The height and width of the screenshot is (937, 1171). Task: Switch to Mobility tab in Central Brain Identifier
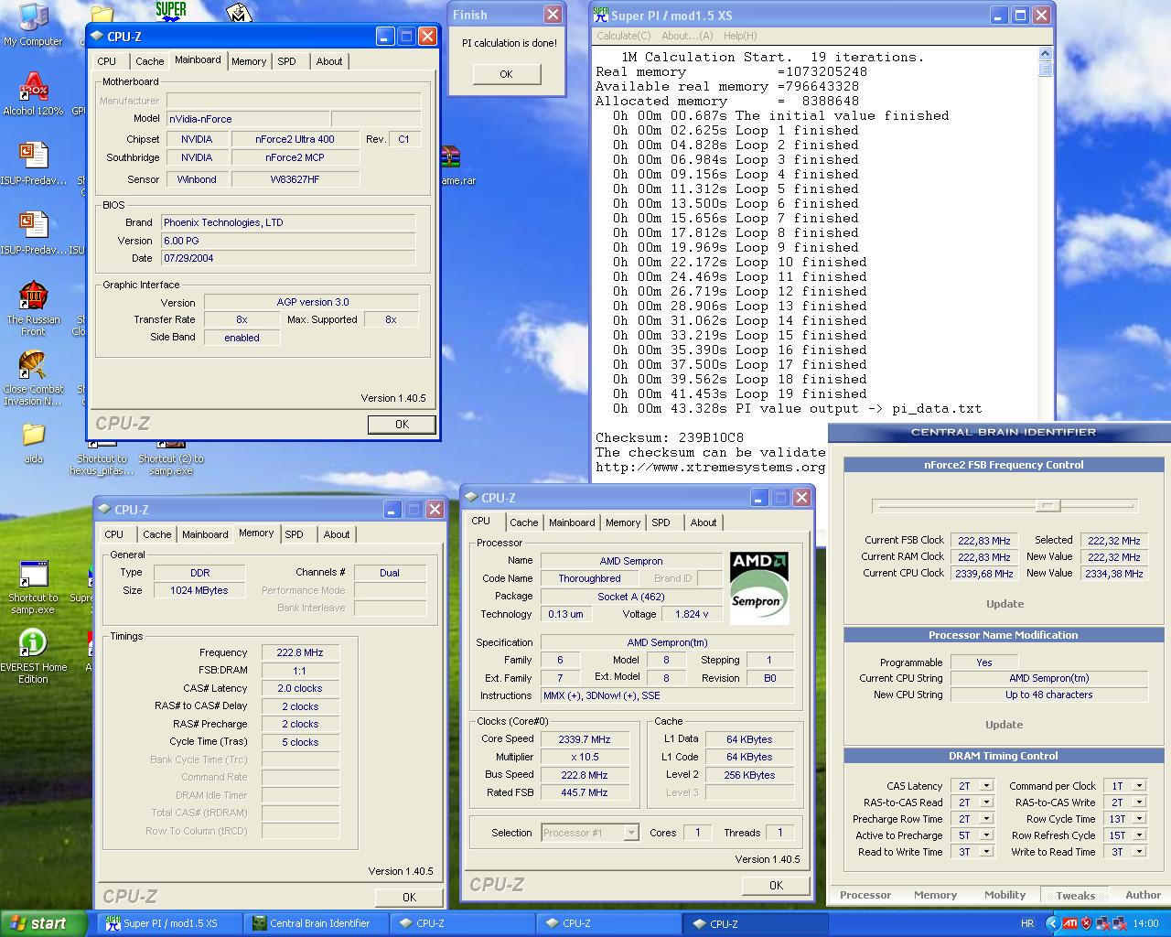point(1004,895)
